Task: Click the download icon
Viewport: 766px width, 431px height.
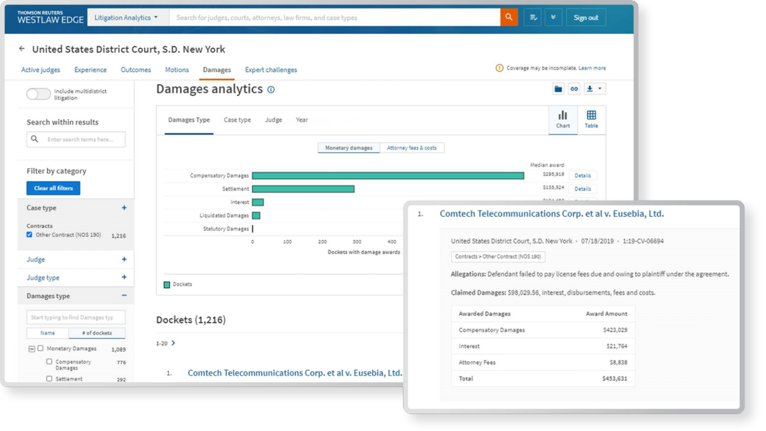Action: (x=590, y=89)
